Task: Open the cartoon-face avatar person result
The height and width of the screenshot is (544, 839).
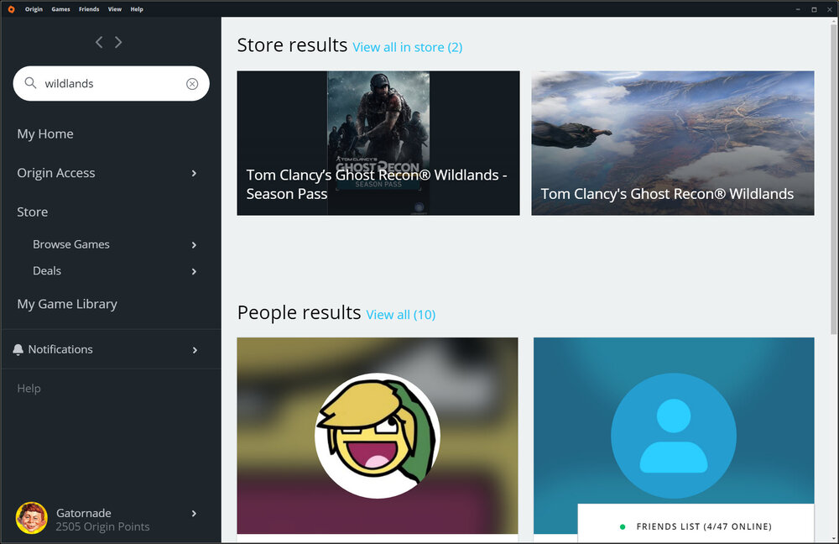Action: [x=378, y=436]
